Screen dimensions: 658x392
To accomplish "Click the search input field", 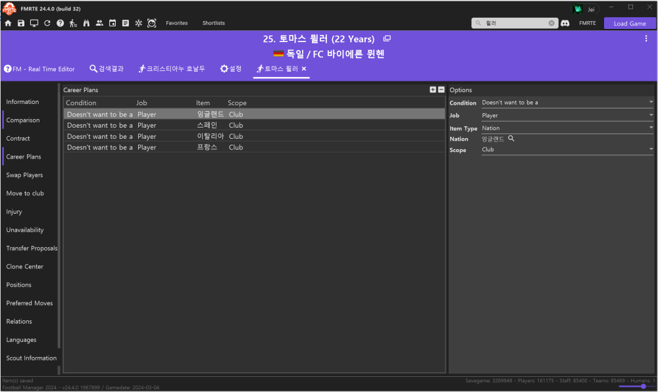I will (x=516, y=24).
